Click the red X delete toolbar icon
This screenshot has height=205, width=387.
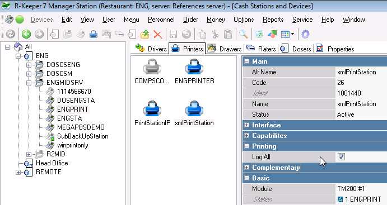(158, 34)
